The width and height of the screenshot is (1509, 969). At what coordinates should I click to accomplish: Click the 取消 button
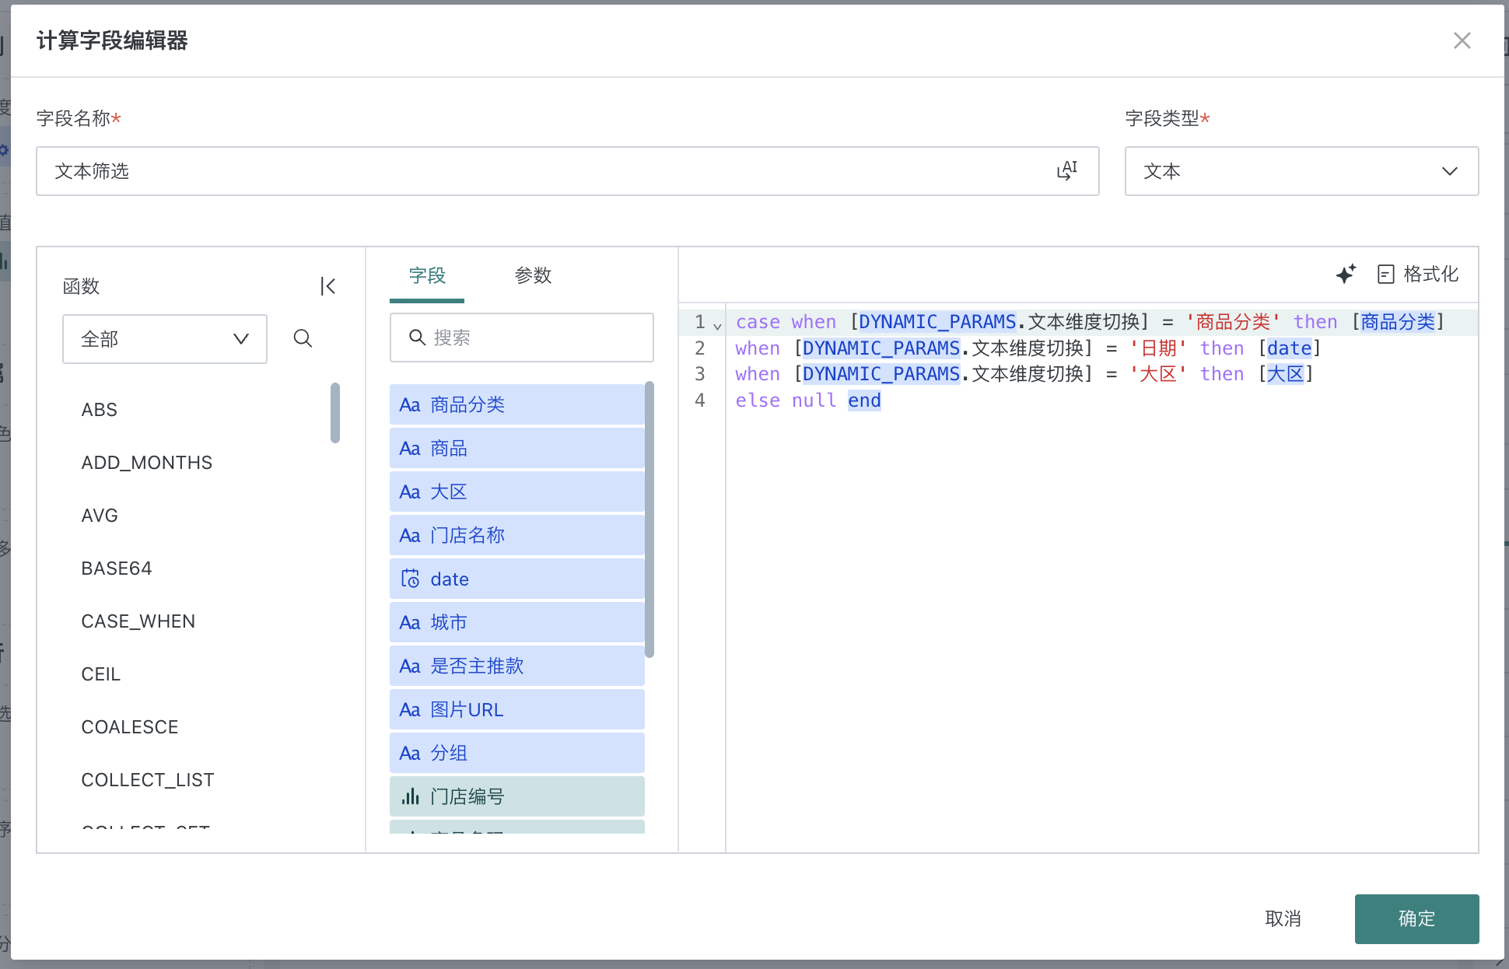(x=1283, y=918)
